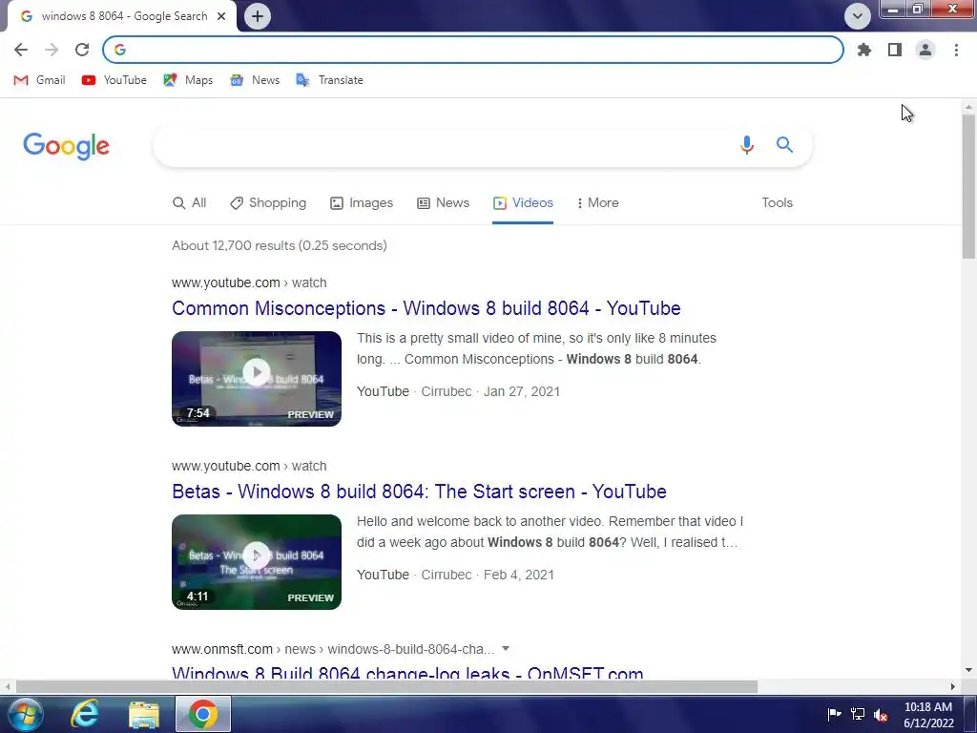Open the News bookmark in bookmarks bar

[x=255, y=80]
